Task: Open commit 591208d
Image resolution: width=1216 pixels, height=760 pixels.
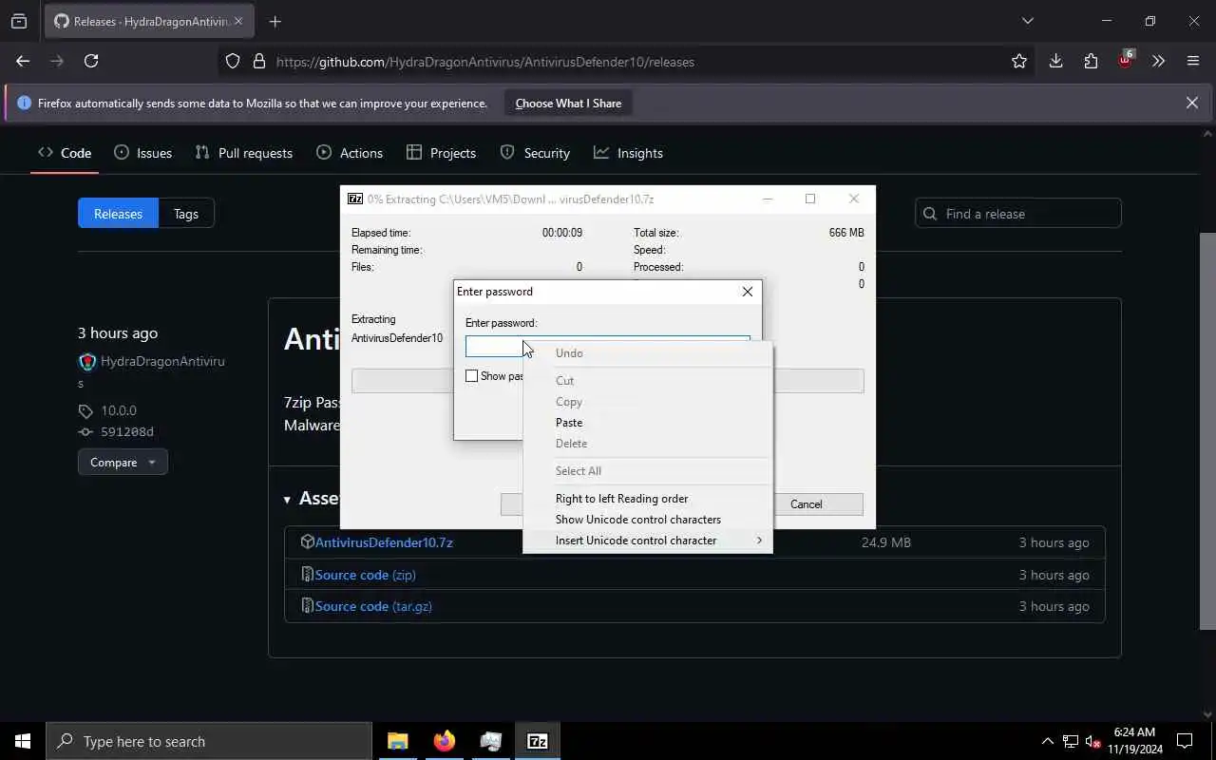Action: (127, 431)
